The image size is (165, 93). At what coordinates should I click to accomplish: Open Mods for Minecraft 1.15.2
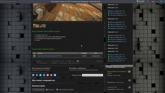(x=117, y=11)
